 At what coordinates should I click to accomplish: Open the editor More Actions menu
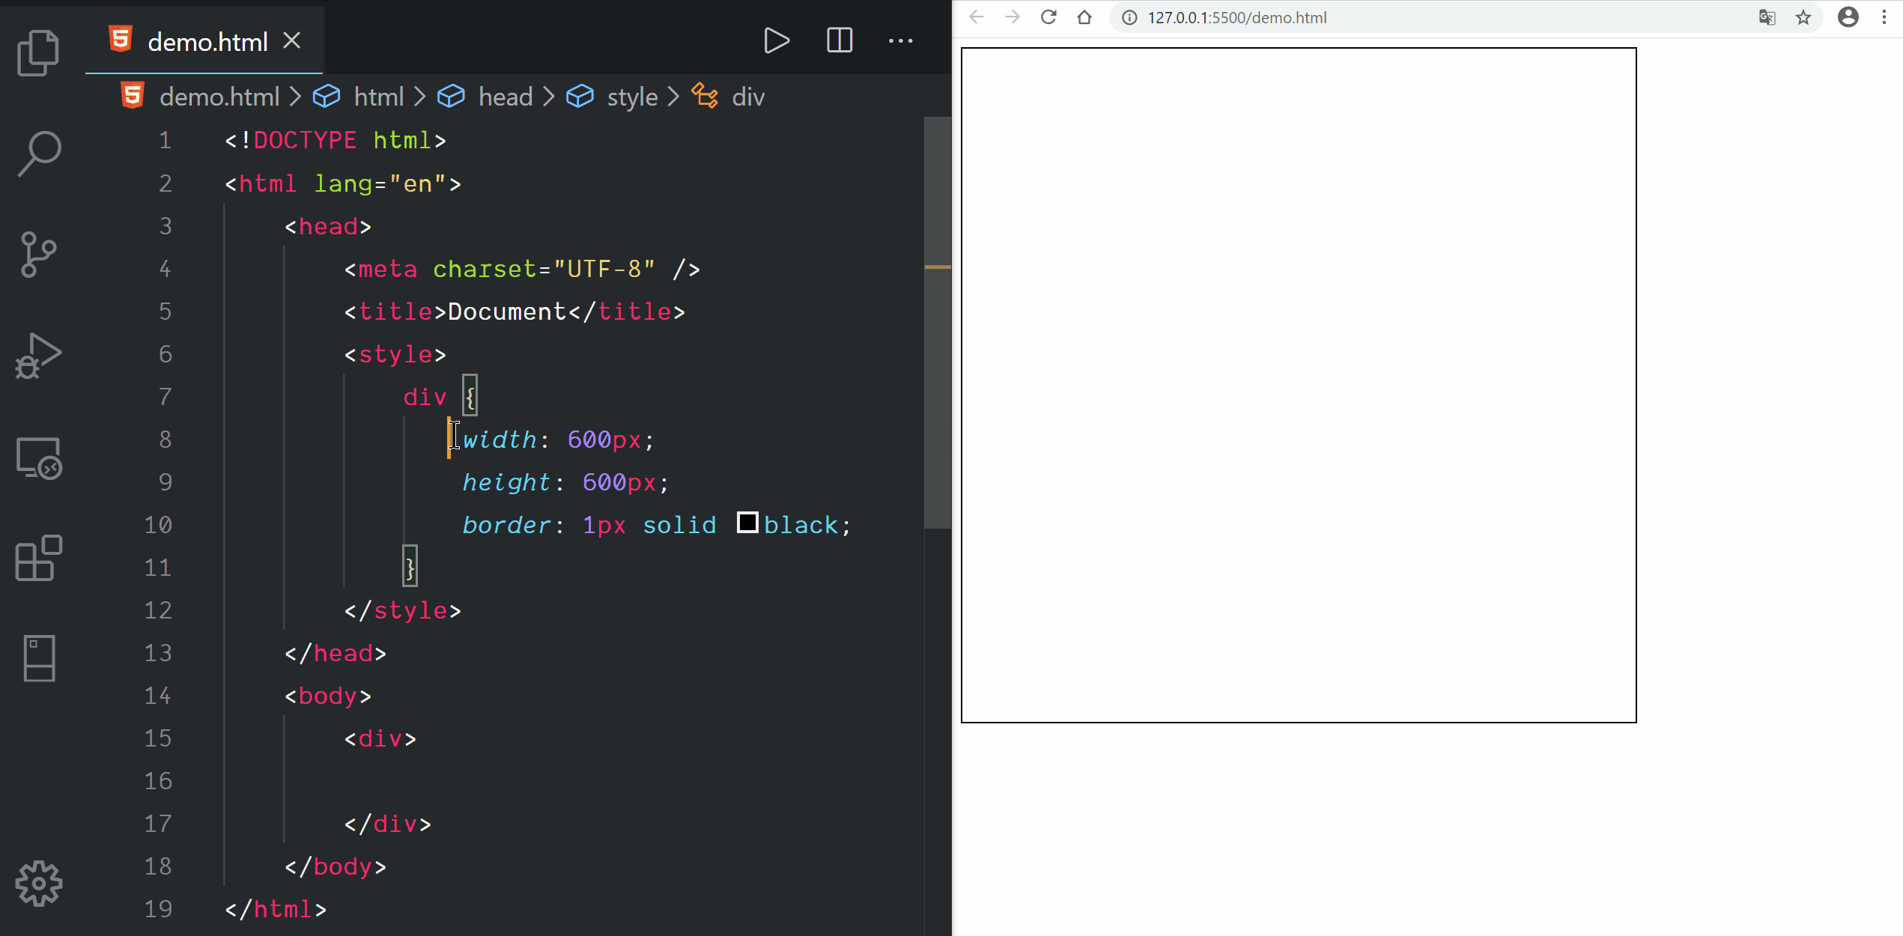(900, 40)
